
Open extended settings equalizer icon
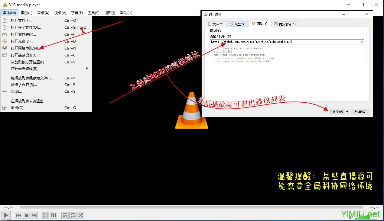[x=54, y=215]
